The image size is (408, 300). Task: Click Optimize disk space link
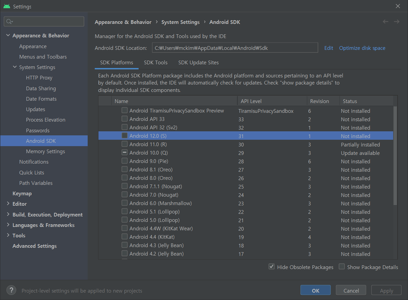point(362,48)
